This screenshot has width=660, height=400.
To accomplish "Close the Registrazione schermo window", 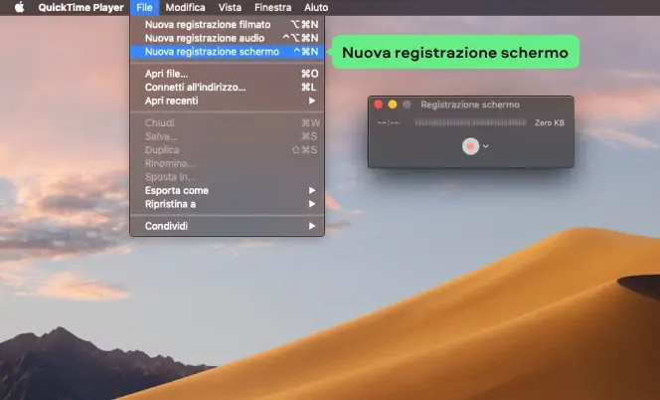I will (x=379, y=104).
